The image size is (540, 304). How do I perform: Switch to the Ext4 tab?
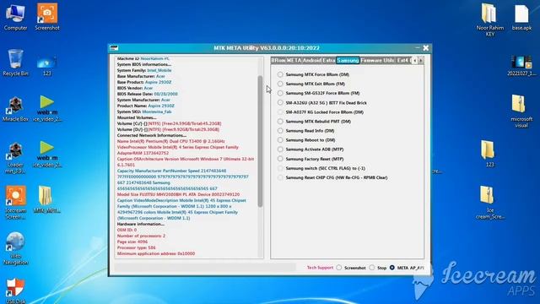click(x=402, y=60)
